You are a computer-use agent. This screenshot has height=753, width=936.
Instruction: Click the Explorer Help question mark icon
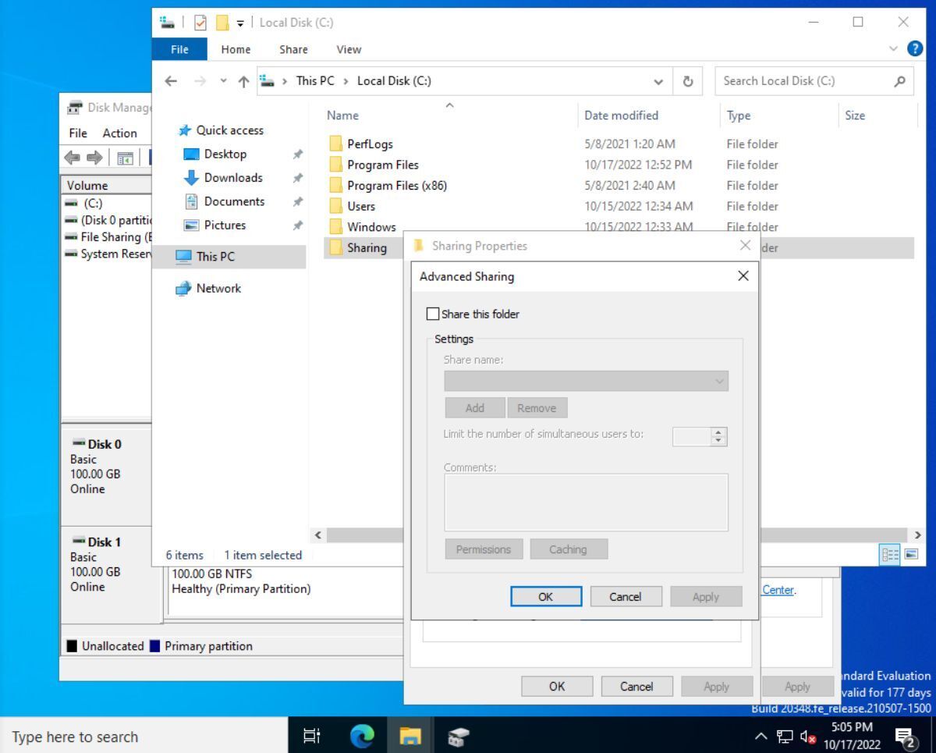tap(915, 48)
